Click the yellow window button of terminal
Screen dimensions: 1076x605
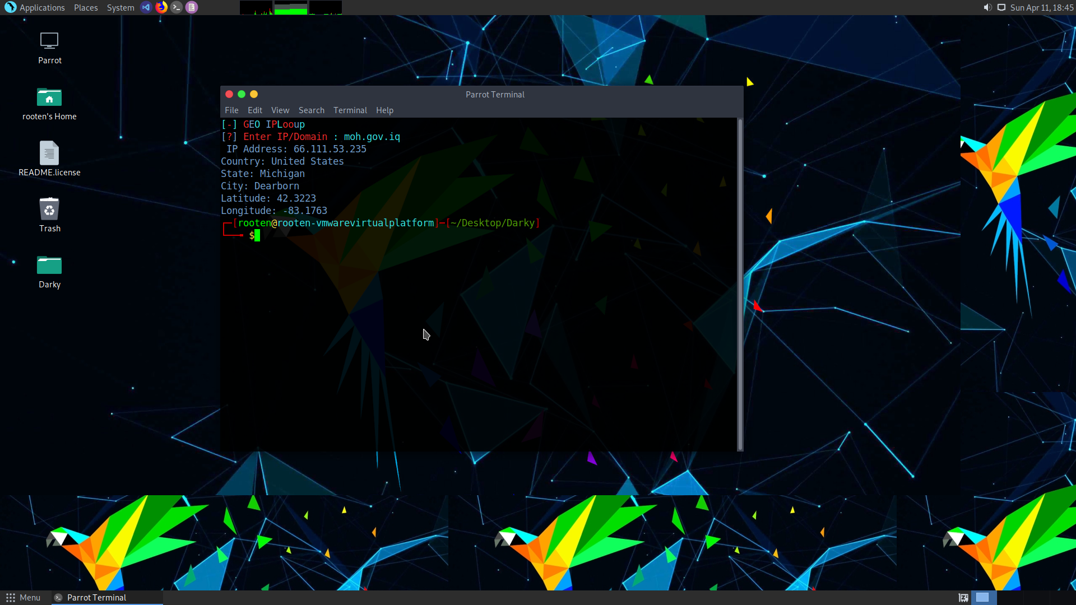click(254, 94)
